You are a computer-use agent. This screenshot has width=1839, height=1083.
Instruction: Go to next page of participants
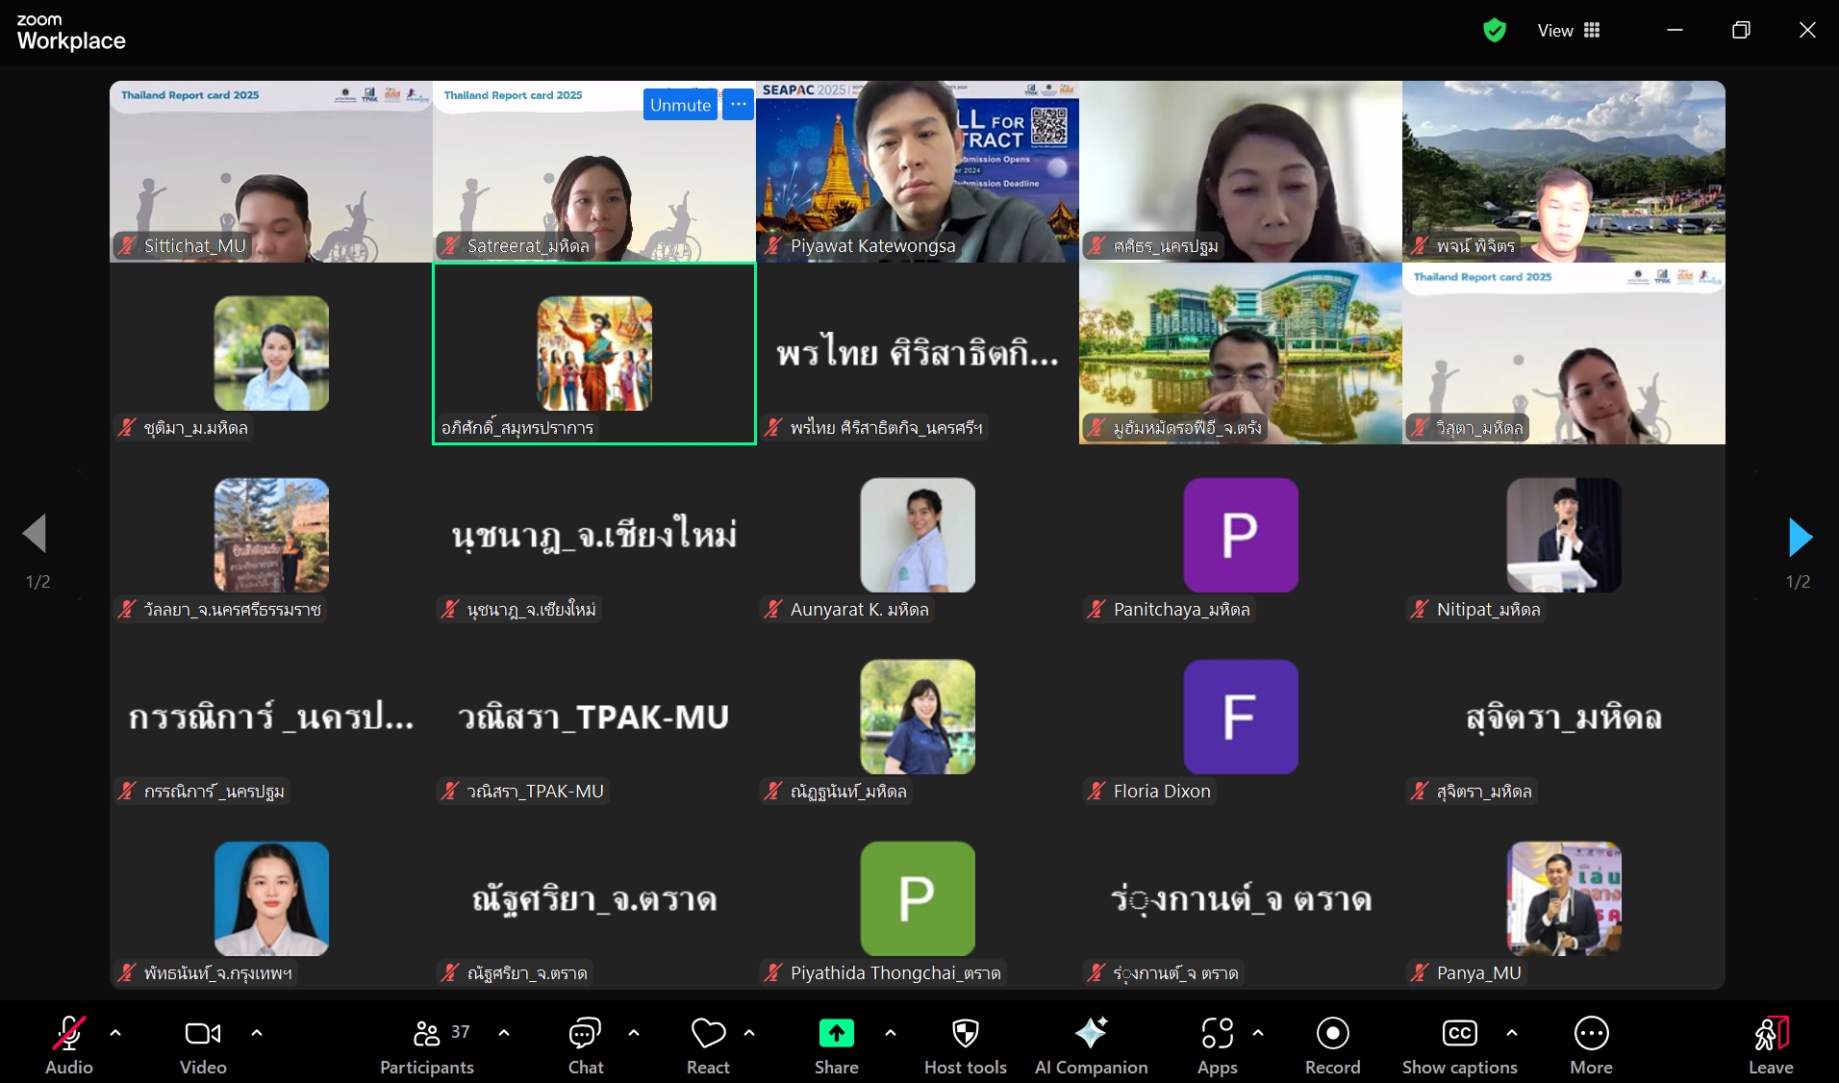1800,537
